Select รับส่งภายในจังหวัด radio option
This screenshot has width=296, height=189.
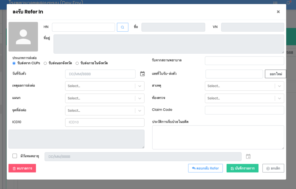pyautogui.click(x=77, y=63)
